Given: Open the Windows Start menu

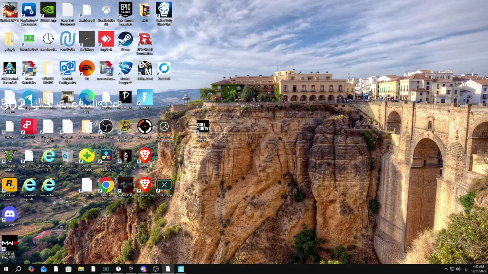Looking at the screenshot, I should (x=6, y=269).
